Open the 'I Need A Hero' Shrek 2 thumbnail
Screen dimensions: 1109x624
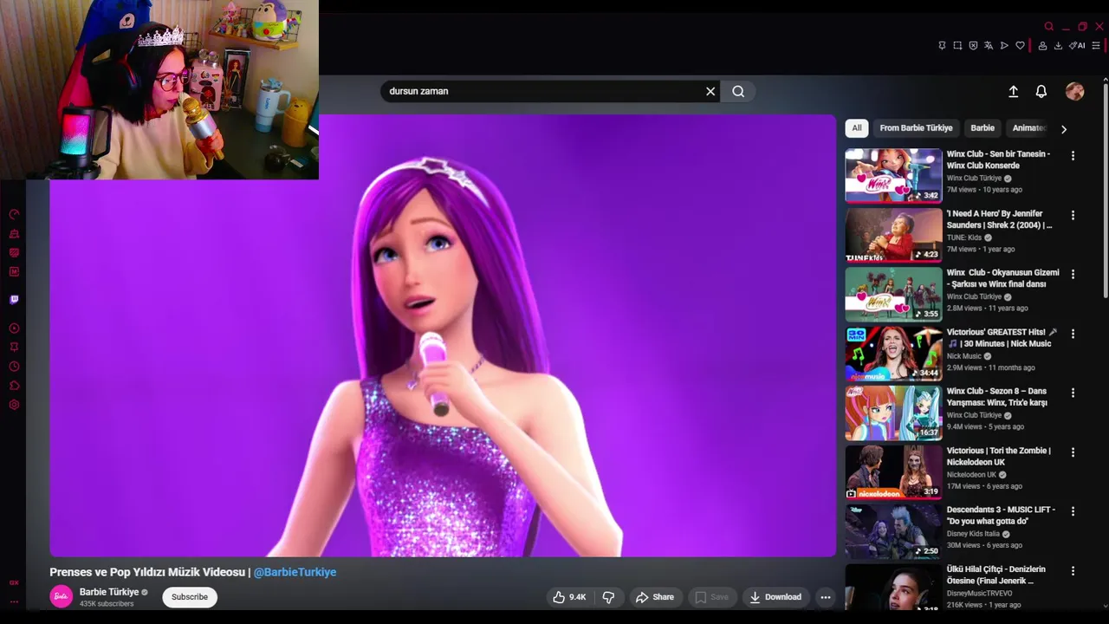[x=893, y=235]
